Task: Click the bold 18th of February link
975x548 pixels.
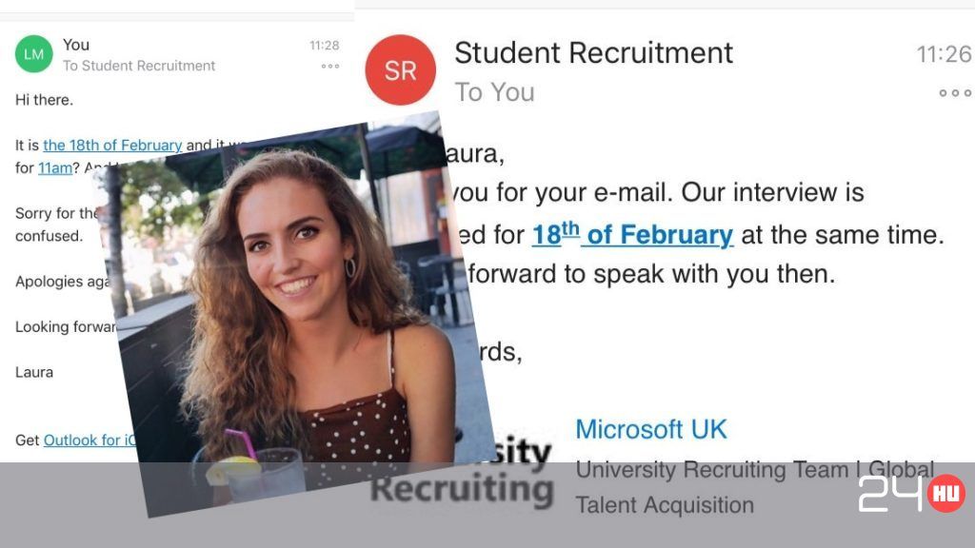Action: click(x=632, y=235)
